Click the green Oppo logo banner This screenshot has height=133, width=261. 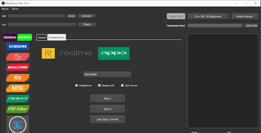[x=114, y=53]
